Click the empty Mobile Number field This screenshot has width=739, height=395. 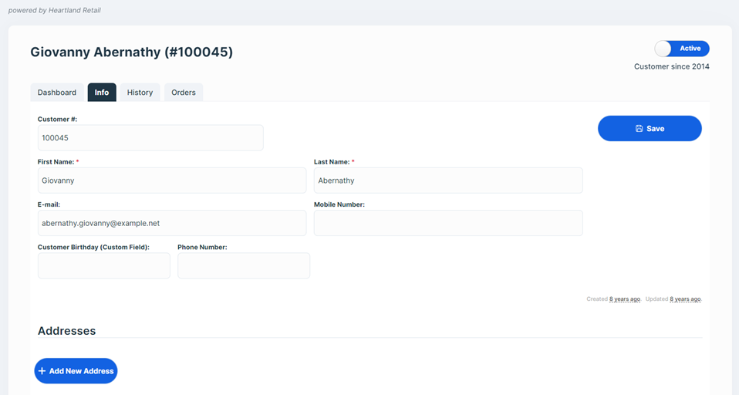(447, 223)
